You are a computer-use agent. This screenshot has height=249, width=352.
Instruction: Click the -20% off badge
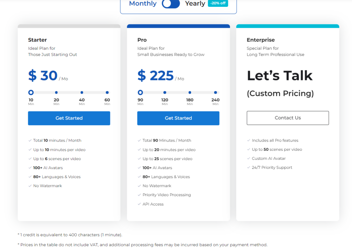point(218,3)
